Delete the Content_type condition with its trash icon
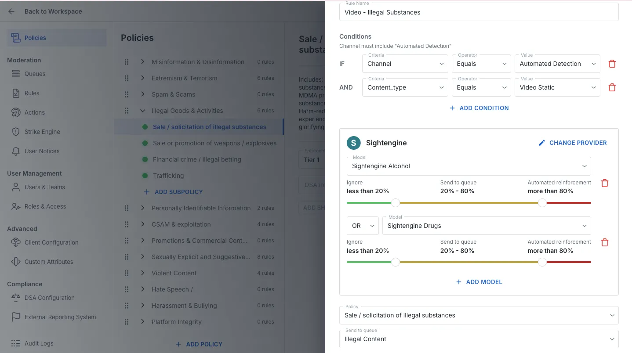This screenshot has width=632, height=353. pos(612,87)
